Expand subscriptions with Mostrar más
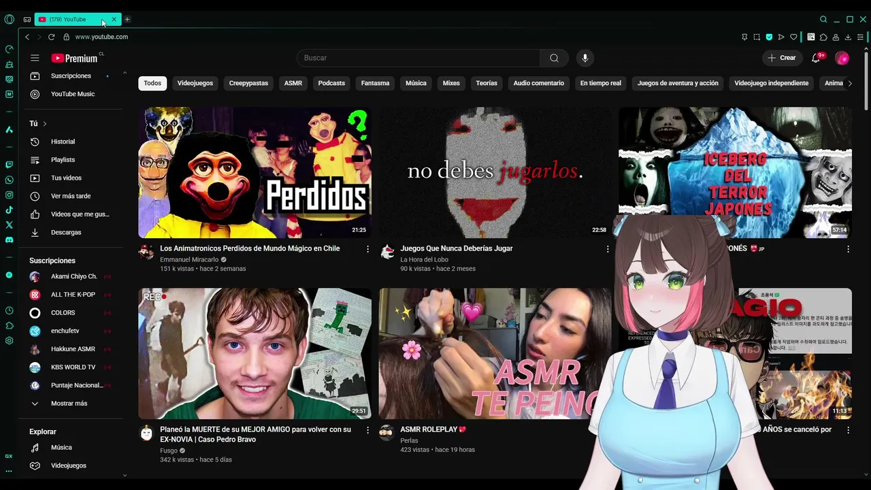The image size is (871, 490). tap(69, 404)
